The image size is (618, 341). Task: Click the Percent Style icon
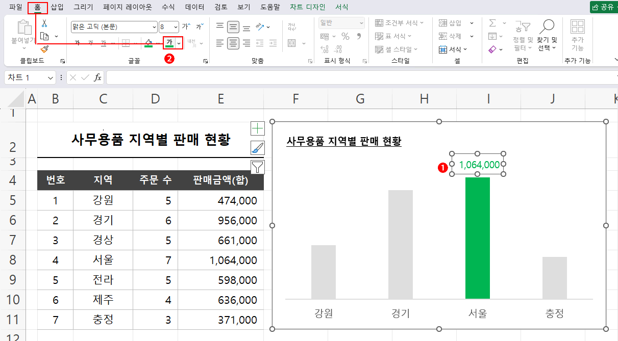(x=345, y=36)
